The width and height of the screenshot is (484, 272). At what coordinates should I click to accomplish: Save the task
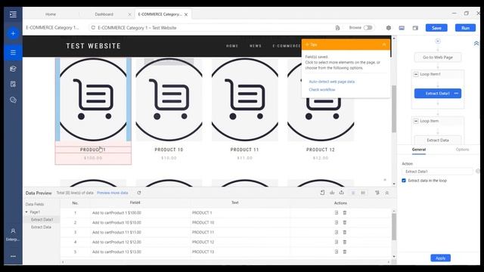(436, 28)
